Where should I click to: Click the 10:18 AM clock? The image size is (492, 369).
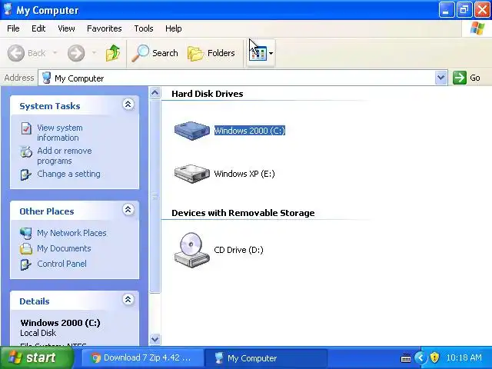coord(464,357)
